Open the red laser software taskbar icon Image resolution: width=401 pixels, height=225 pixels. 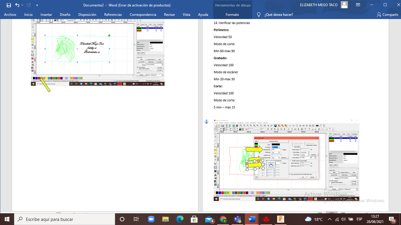pyautogui.click(x=266, y=219)
